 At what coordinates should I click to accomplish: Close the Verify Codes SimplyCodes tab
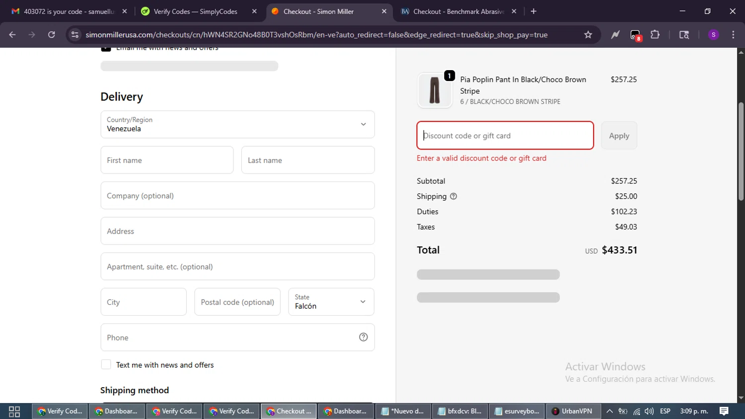coord(254,11)
